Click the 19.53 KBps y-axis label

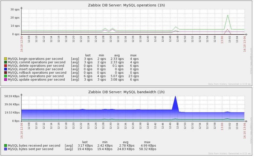coord(12,112)
